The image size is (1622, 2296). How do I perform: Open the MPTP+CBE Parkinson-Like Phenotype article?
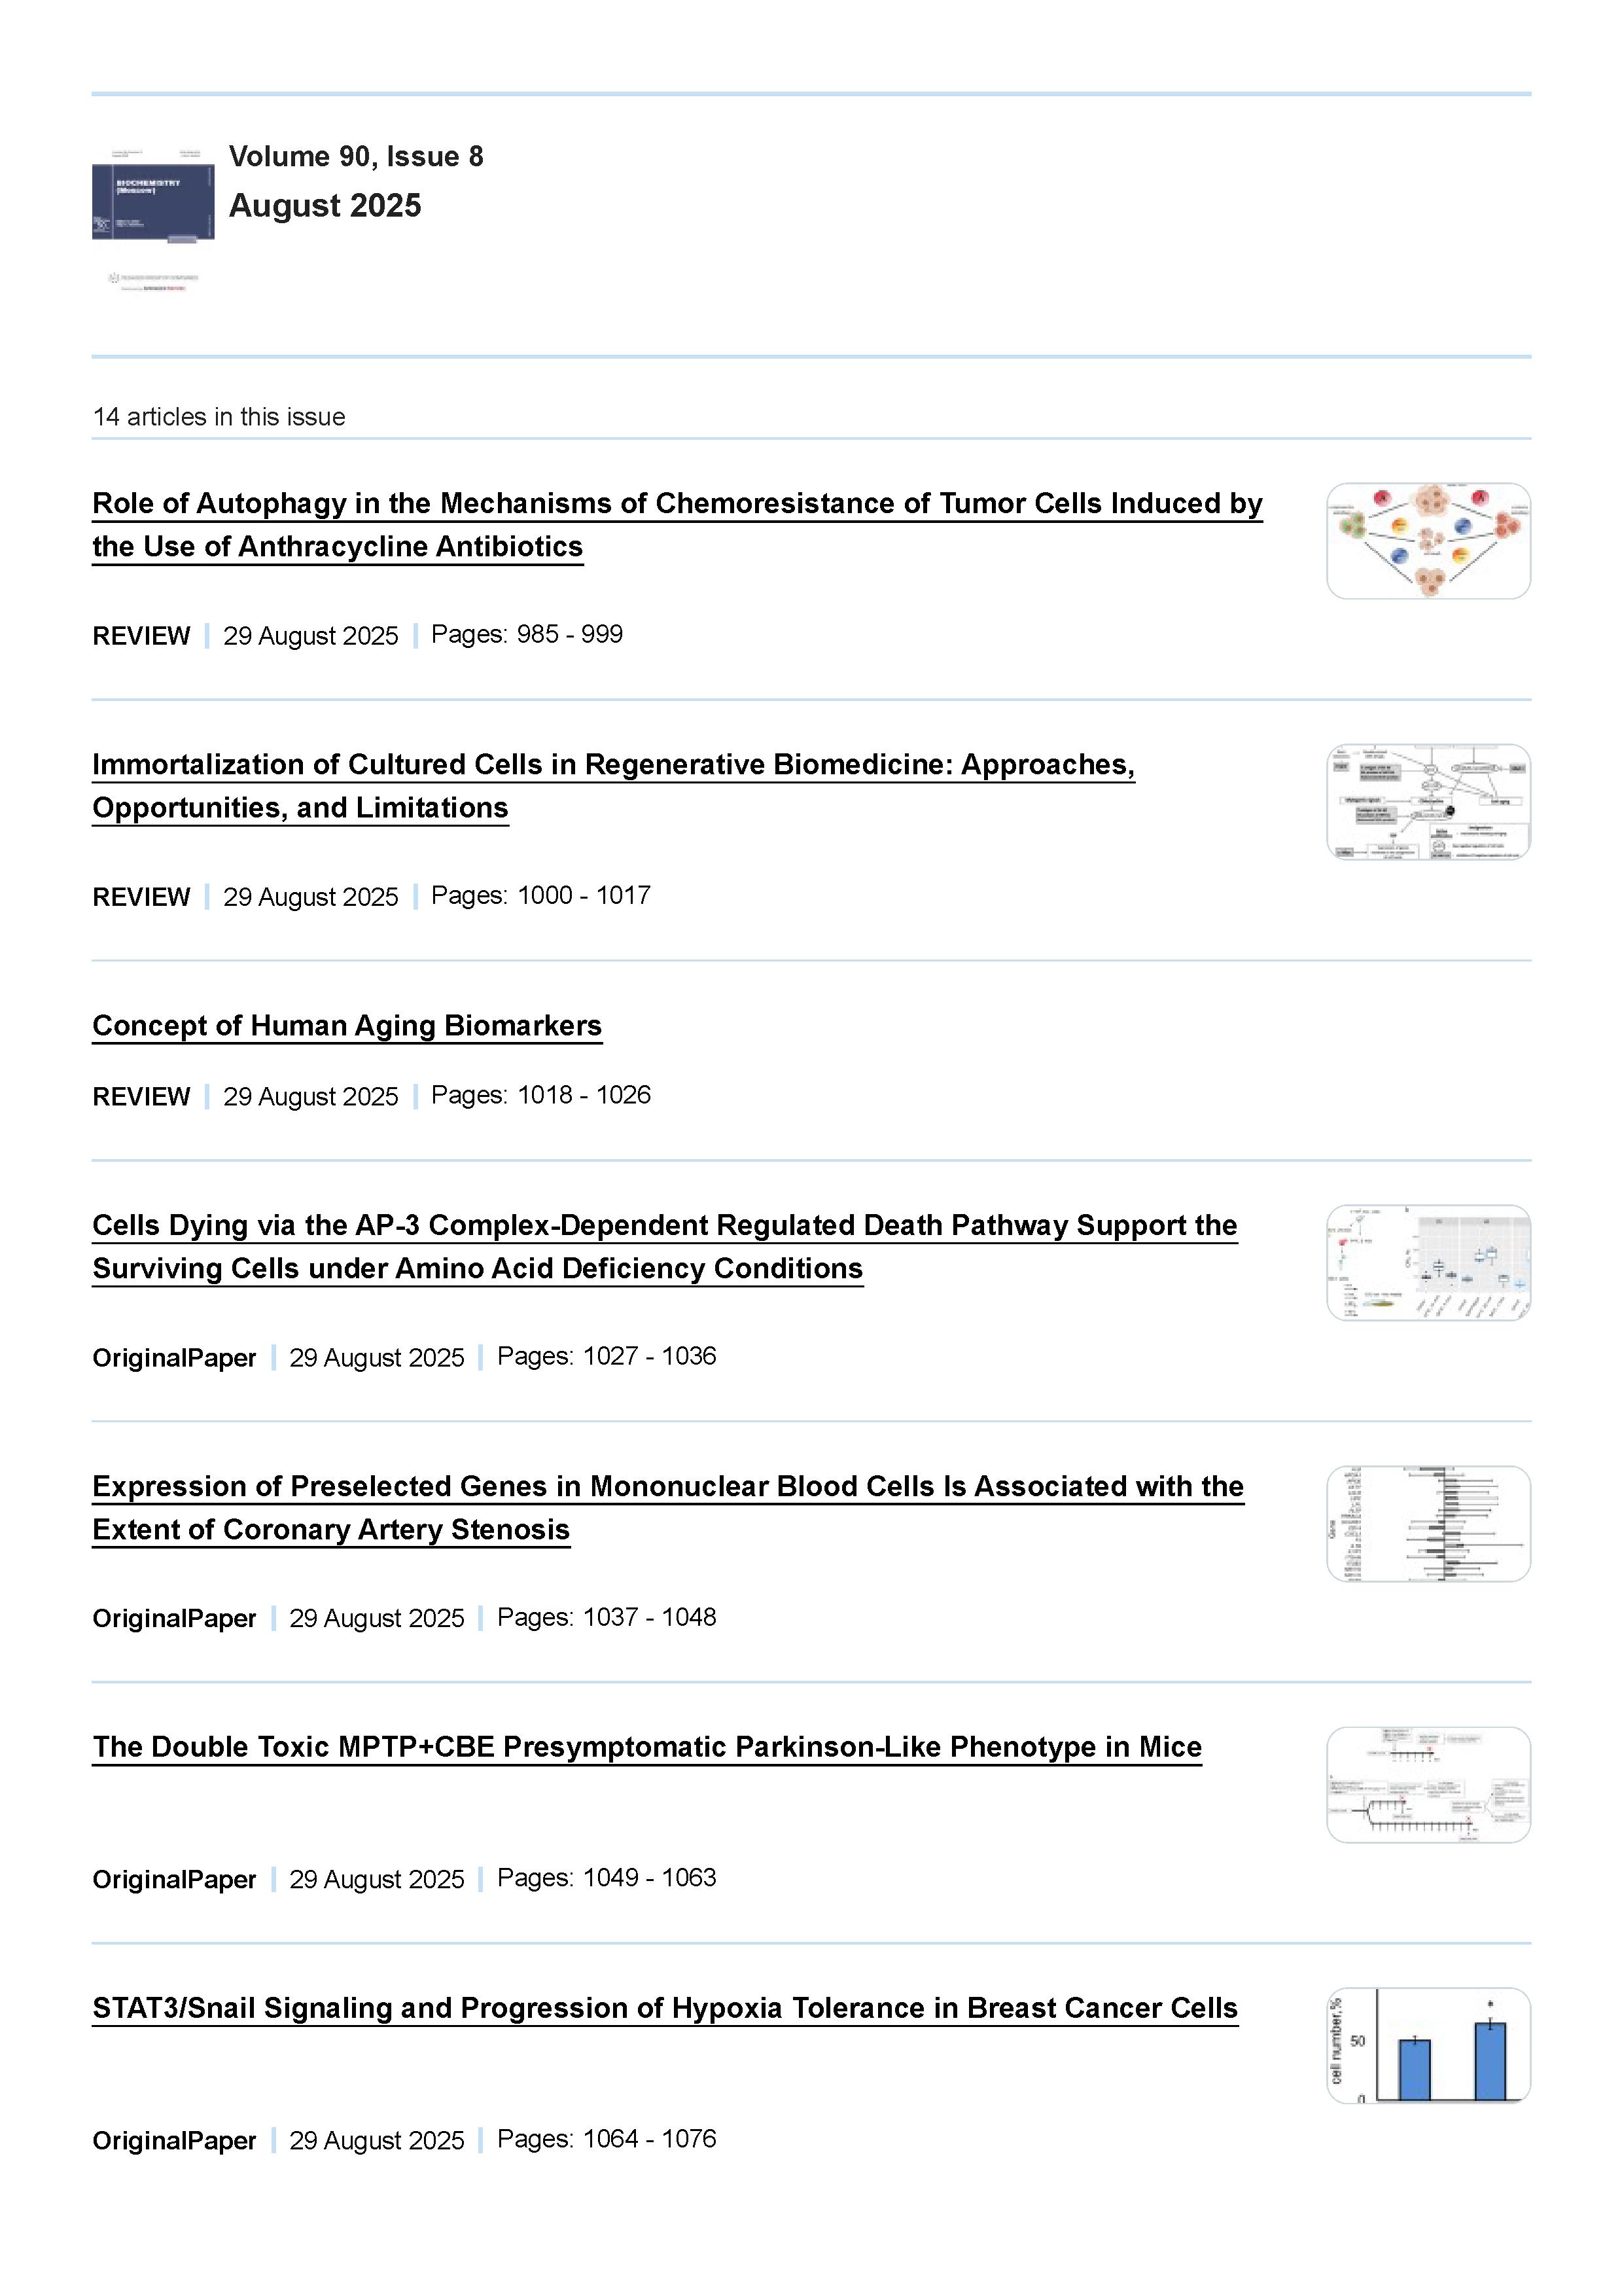[646, 1747]
